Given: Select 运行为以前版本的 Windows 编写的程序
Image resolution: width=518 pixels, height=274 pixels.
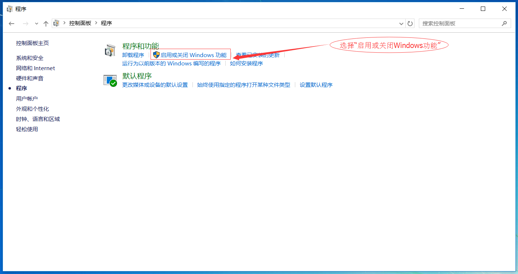Looking at the screenshot, I should pyautogui.click(x=171, y=63).
